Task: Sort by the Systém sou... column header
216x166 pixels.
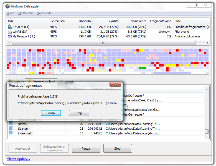Action: (x=59, y=21)
